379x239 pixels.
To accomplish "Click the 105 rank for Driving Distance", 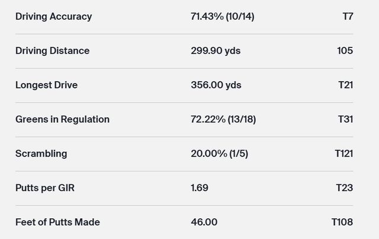I will pyautogui.click(x=345, y=51).
